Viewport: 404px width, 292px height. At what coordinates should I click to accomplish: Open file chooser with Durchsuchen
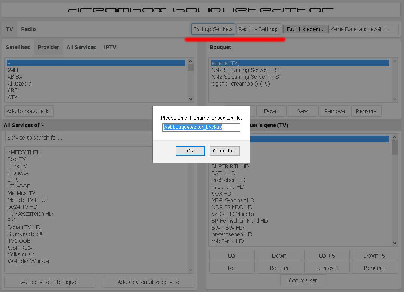306,29
